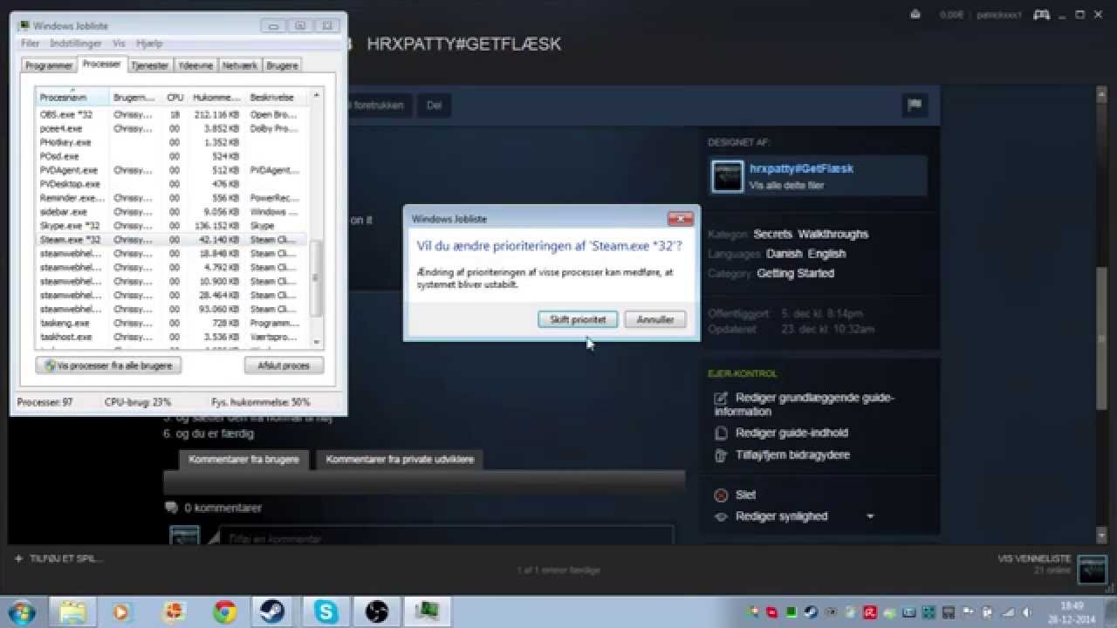Select the sidebar.exe process row
Viewport: 1117px width, 628px height.
(172, 212)
